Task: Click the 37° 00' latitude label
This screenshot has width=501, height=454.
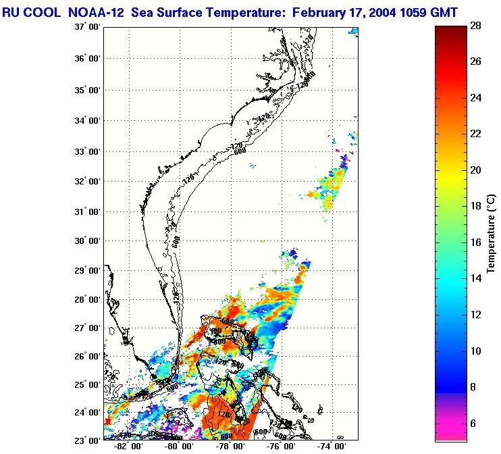Action: pos(87,27)
